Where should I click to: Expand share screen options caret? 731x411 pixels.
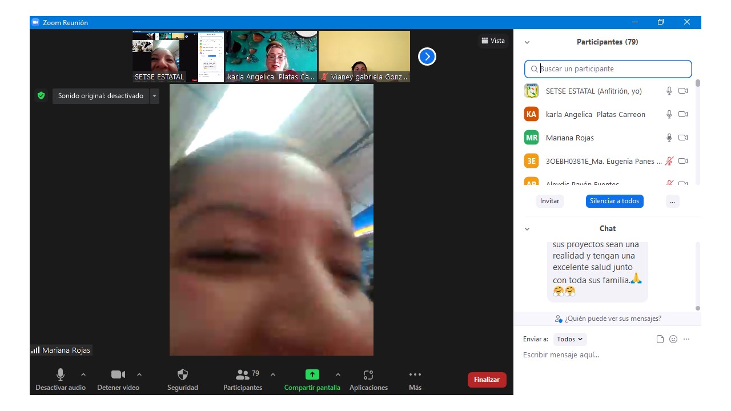pyautogui.click(x=338, y=374)
